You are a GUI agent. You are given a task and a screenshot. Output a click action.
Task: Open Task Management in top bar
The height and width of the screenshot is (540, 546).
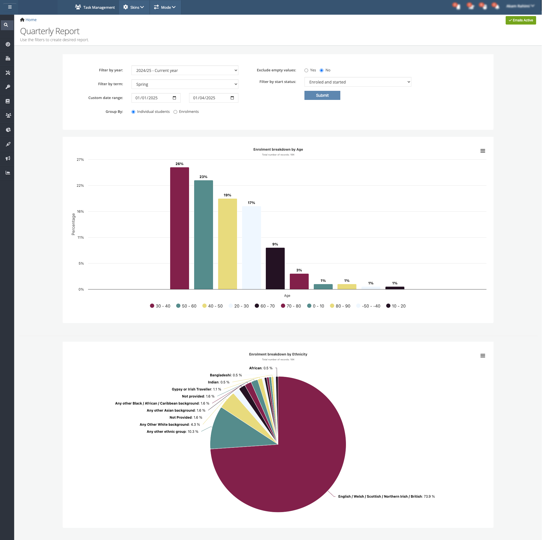[x=95, y=7]
